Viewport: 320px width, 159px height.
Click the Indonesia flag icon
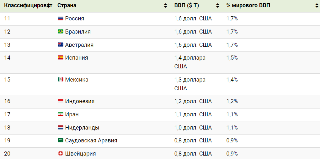coord(61,101)
